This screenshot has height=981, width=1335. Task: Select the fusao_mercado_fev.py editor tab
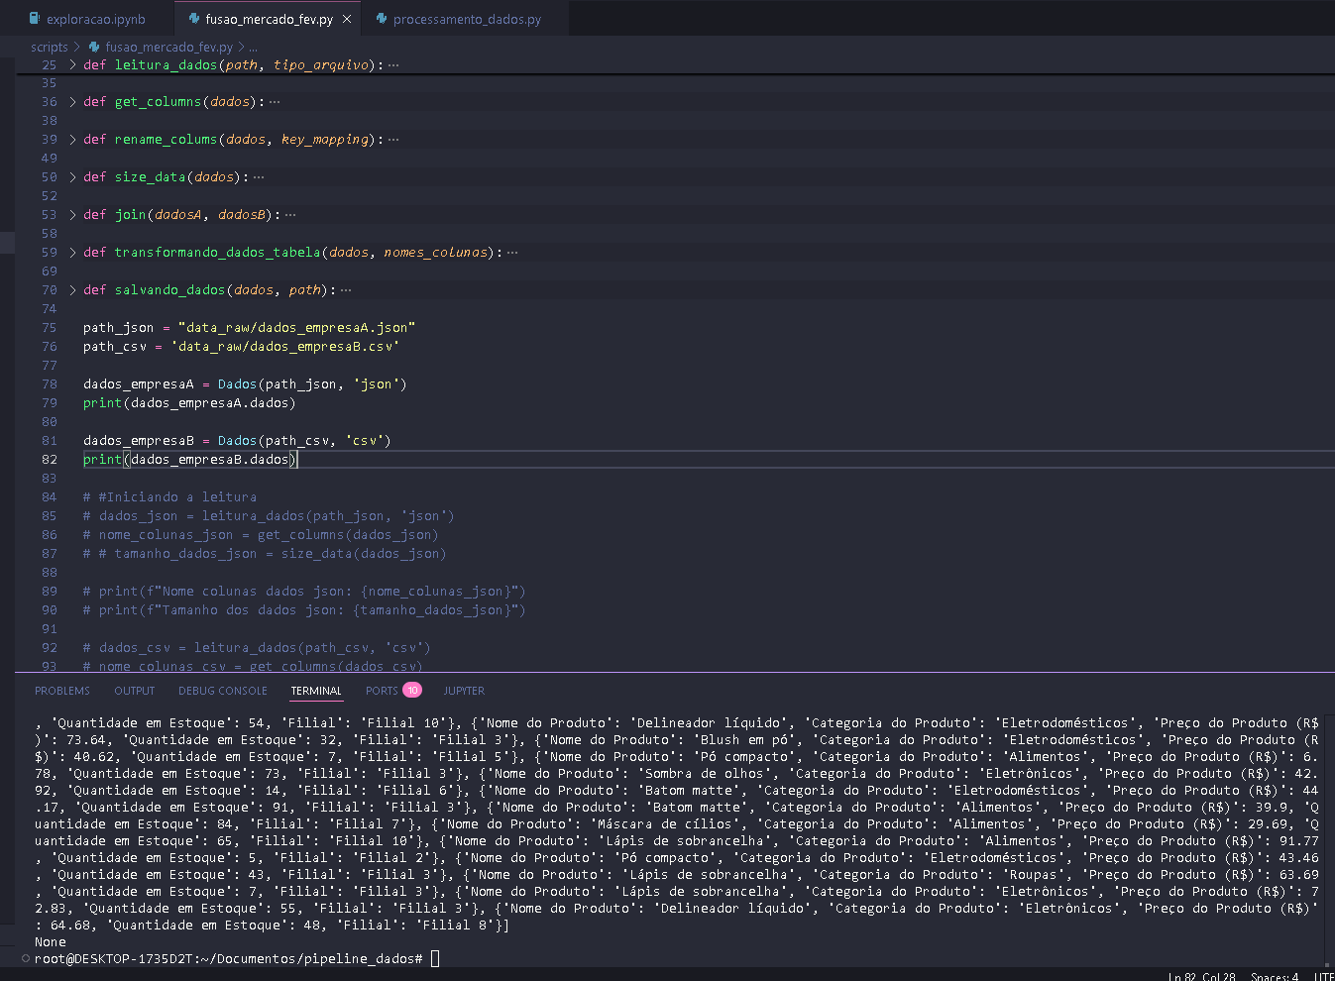(x=269, y=19)
